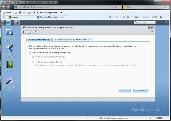Open the quick tabs grid icon
171x121 pixels.
coord(4,17)
